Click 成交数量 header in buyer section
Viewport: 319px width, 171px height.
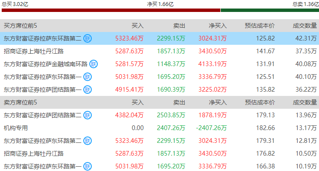[305, 26]
